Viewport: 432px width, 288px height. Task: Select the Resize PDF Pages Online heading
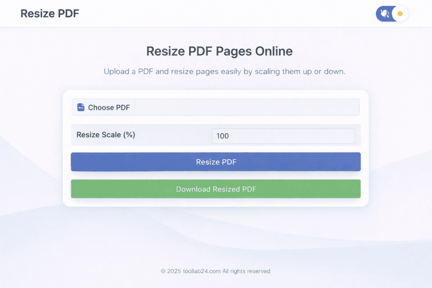(x=219, y=51)
